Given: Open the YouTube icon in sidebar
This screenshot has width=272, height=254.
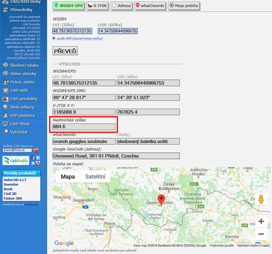Looking at the screenshot, I should (x=38, y=163).
